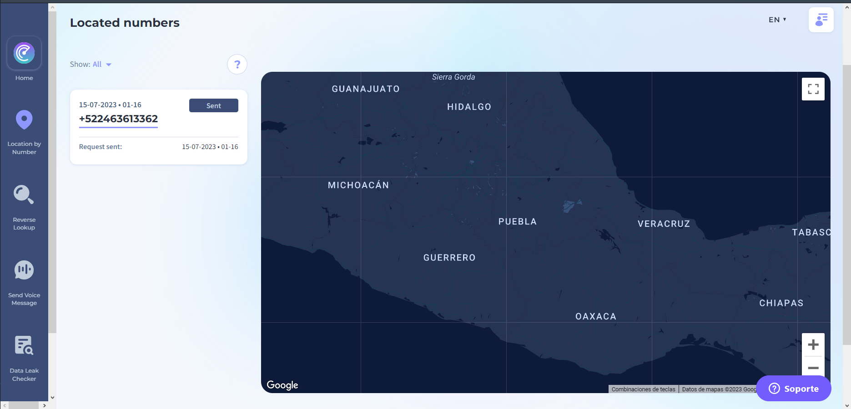This screenshot has height=409, width=851.
Task: Click the Home logo icon
Action: click(24, 53)
